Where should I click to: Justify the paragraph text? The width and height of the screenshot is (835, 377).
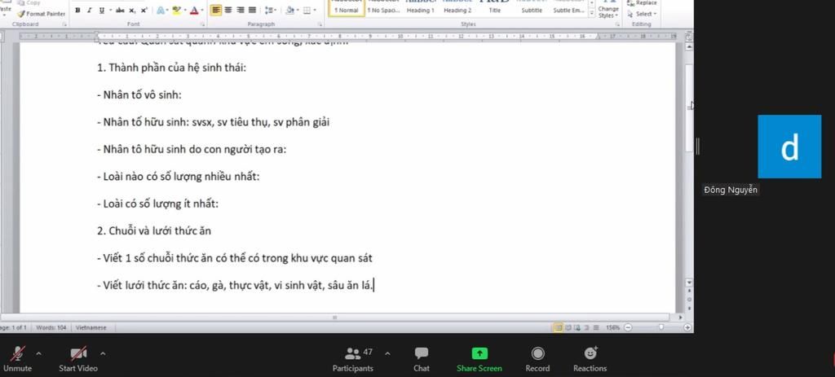click(x=252, y=10)
